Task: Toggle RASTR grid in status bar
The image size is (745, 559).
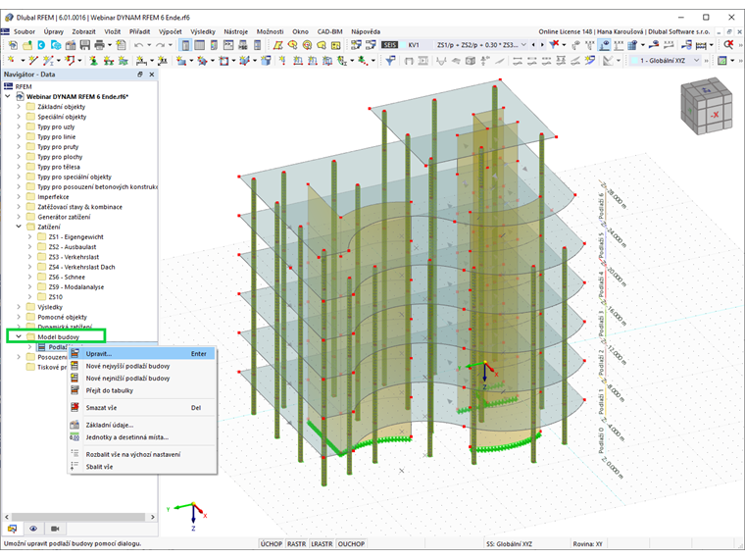Action: 296,543
